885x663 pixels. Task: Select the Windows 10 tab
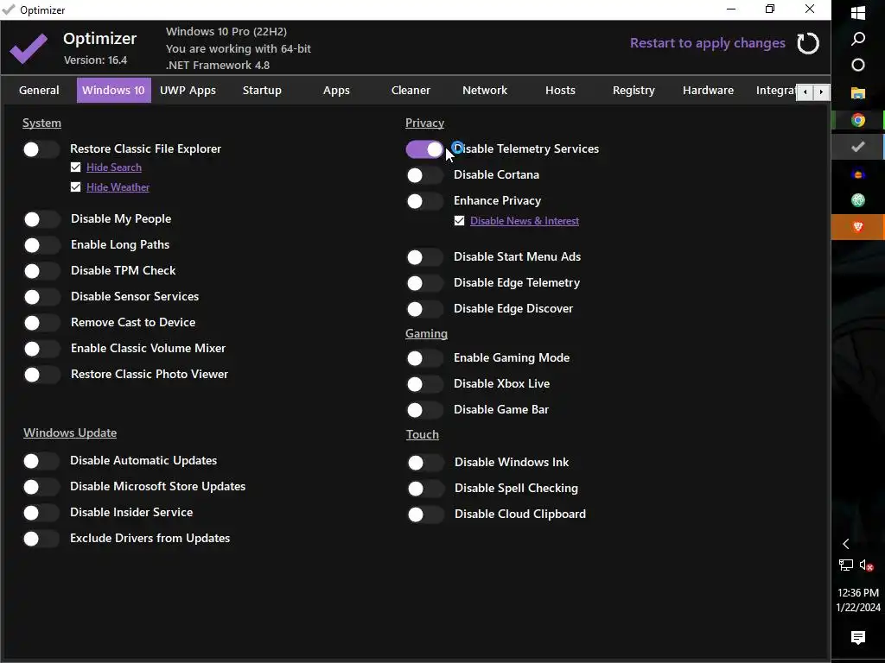(x=113, y=90)
